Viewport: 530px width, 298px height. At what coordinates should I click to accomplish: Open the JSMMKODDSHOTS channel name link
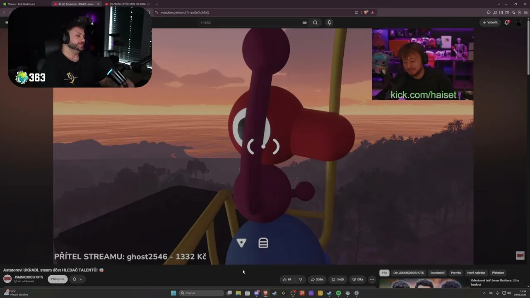click(x=29, y=277)
